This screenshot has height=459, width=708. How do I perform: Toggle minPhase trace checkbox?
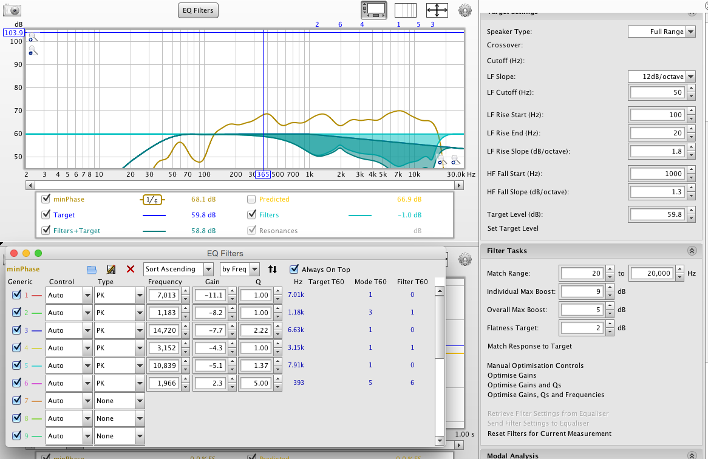tap(46, 199)
